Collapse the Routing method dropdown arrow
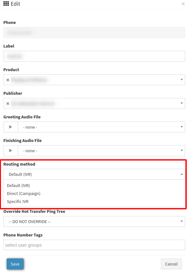This screenshot has height=277, width=187. coord(182,174)
